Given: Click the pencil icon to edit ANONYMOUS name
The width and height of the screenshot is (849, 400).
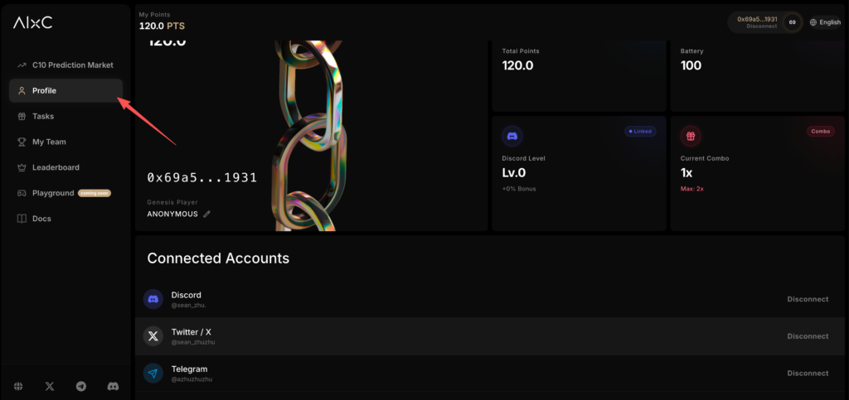Looking at the screenshot, I should click(207, 214).
